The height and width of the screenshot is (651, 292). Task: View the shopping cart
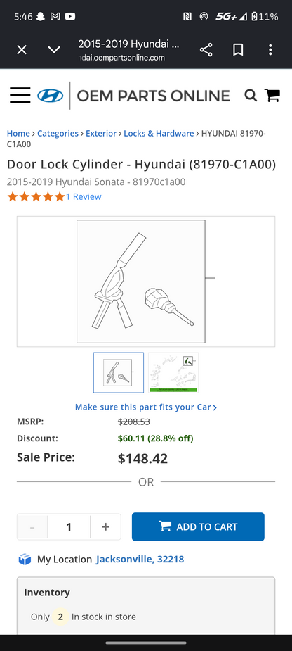click(272, 96)
